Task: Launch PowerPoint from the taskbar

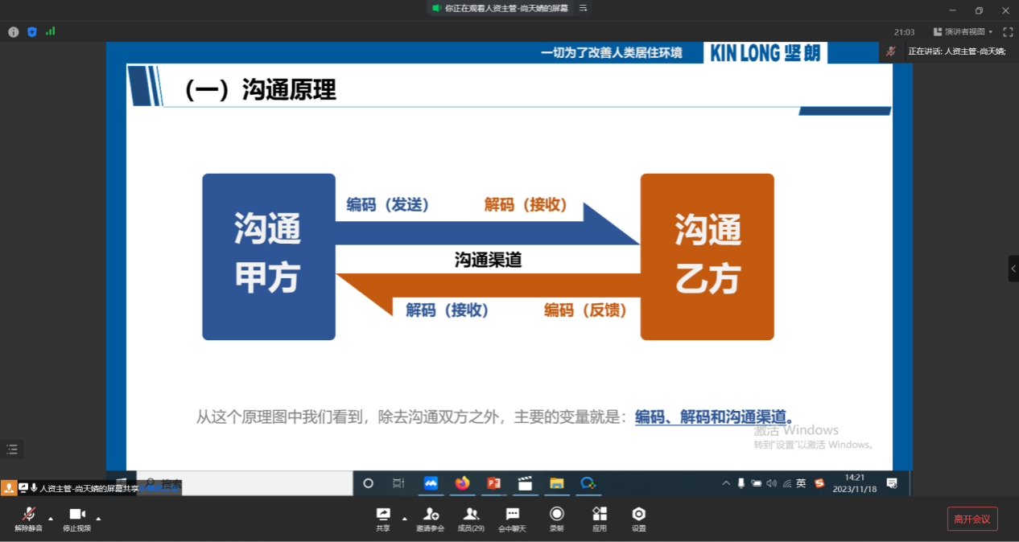Action: pos(493,483)
